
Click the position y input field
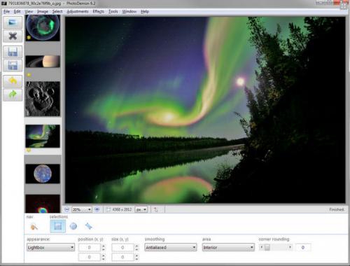(90, 257)
